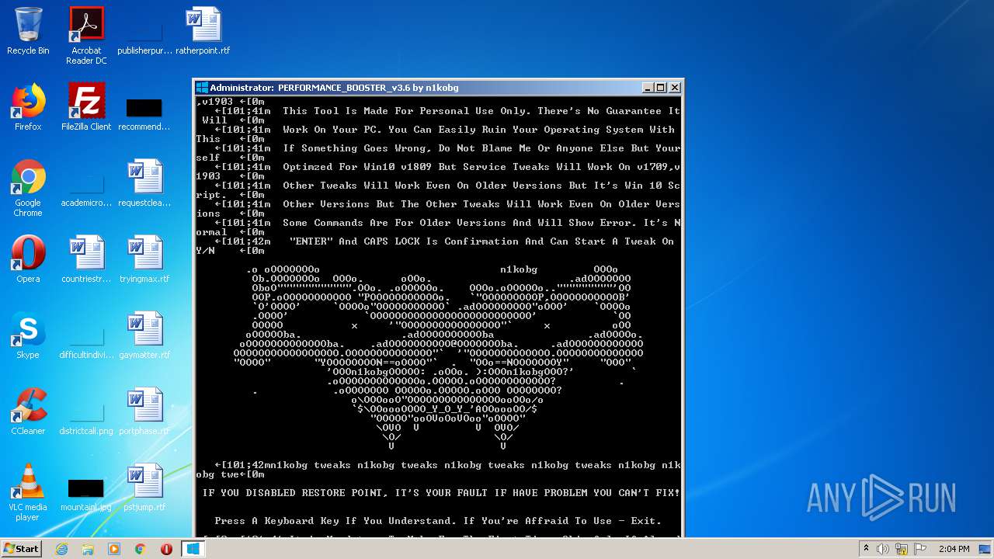Select the gaymatter.rtf document icon
Image resolution: width=994 pixels, height=559 pixels.
(x=144, y=335)
